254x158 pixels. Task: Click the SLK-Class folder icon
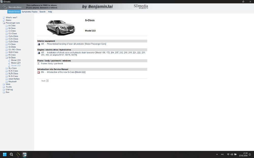pyautogui.click(x=7, y=71)
